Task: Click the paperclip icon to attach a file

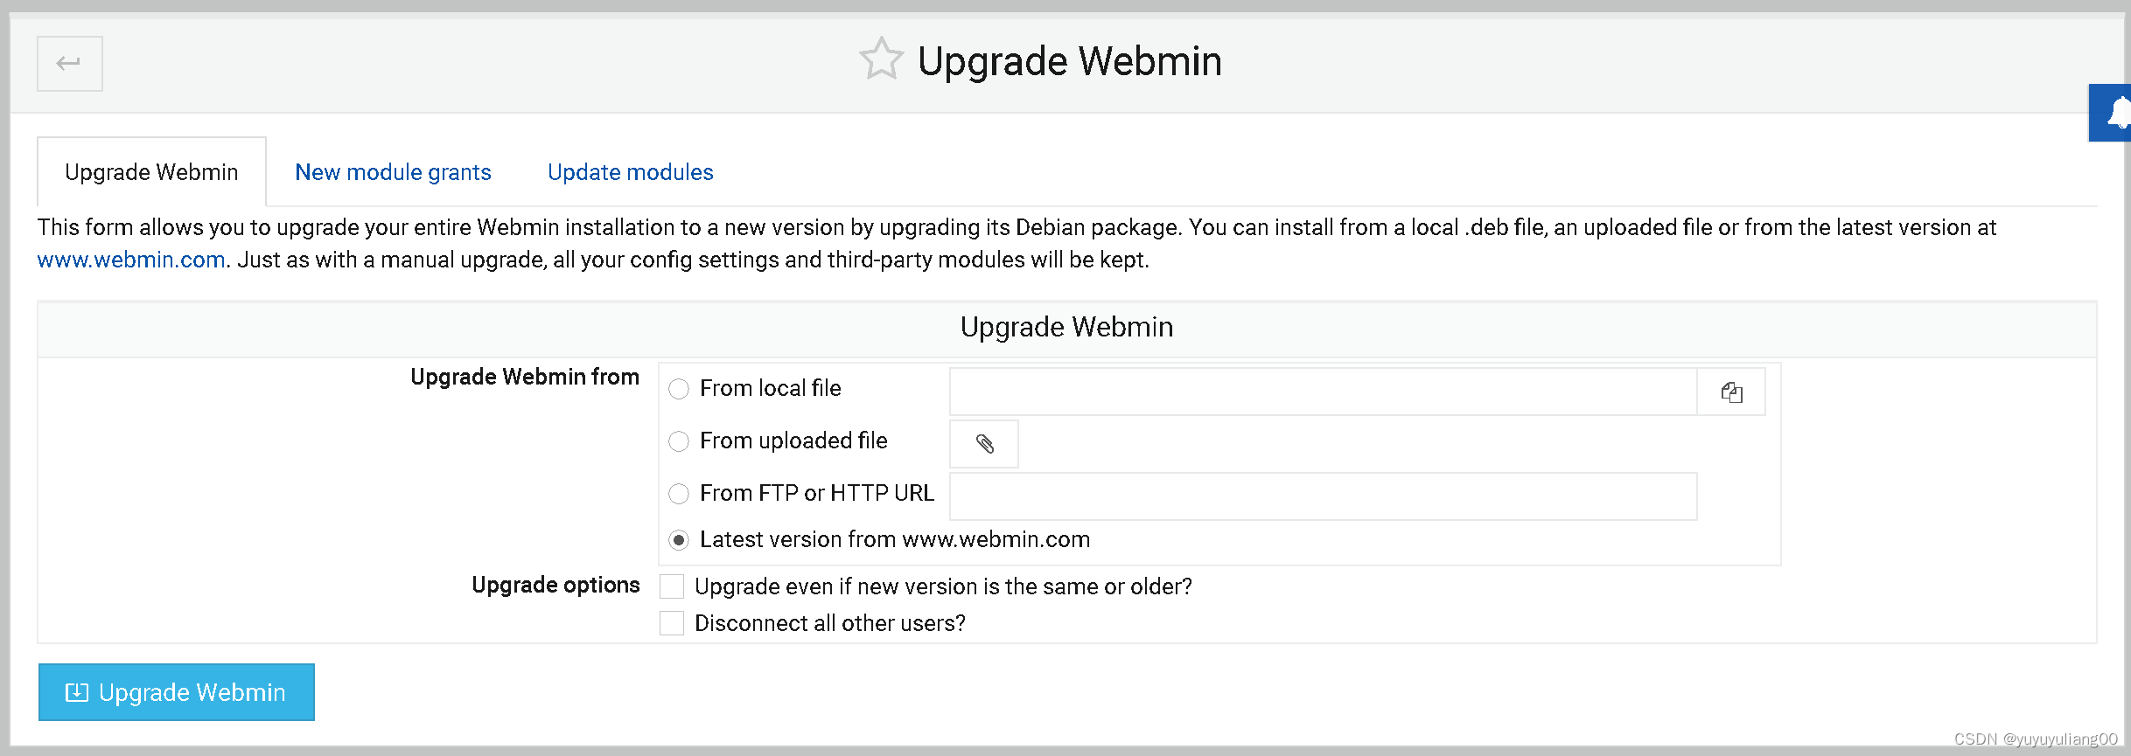Action: click(983, 444)
